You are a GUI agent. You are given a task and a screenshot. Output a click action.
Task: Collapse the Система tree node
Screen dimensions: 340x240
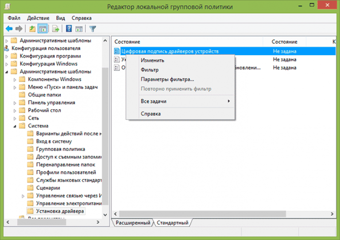15,126
